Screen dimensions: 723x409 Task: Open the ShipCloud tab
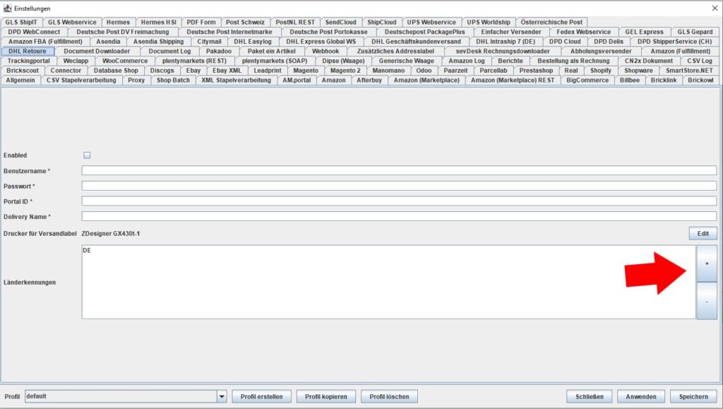(382, 22)
